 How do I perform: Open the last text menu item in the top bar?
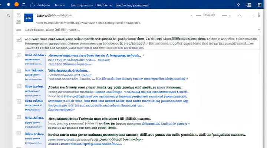tap(132, 6)
